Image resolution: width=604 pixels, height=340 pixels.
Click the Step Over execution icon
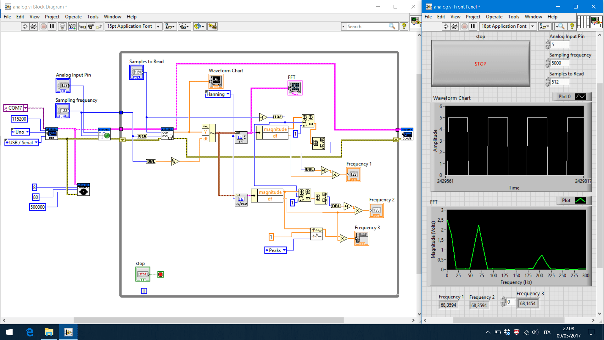(91, 26)
